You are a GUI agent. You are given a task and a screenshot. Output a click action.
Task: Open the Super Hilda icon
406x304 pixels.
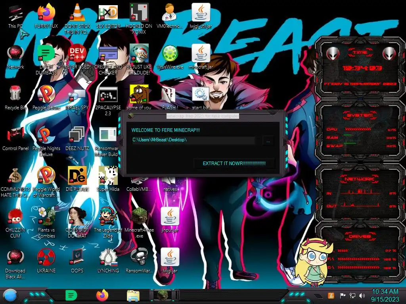click(x=108, y=179)
